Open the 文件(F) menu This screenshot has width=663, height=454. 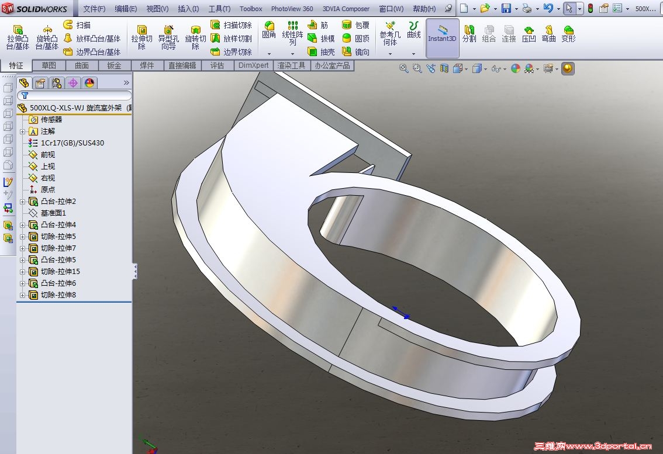pos(94,8)
